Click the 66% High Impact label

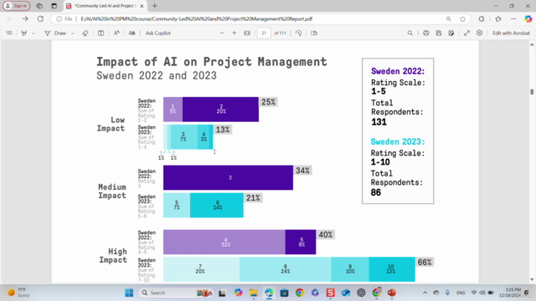(x=425, y=262)
